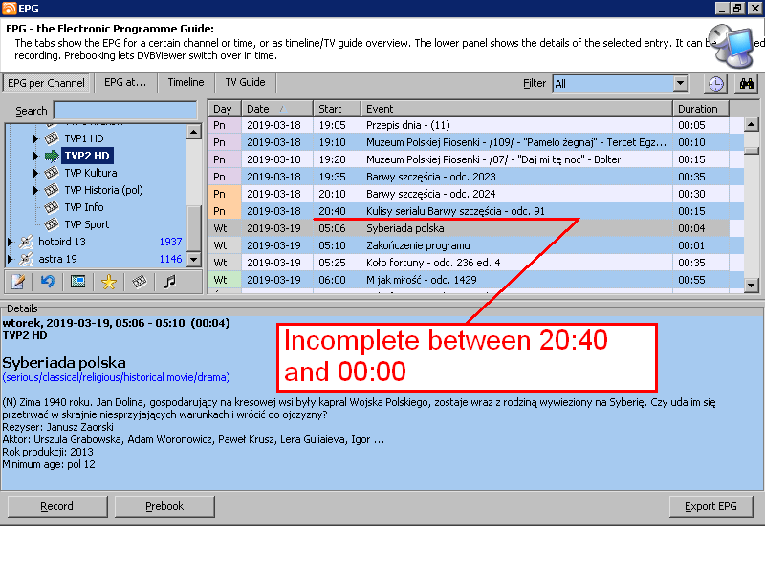The width and height of the screenshot is (765, 573).
Task: Open the TV Guide tab
Action: (x=245, y=83)
